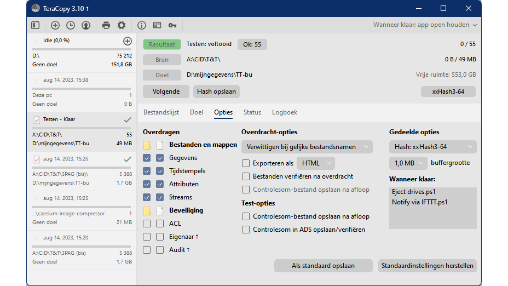Screen dimensions: 508x286
Task: Open the Logboek tab
Action: click(285, 112)
